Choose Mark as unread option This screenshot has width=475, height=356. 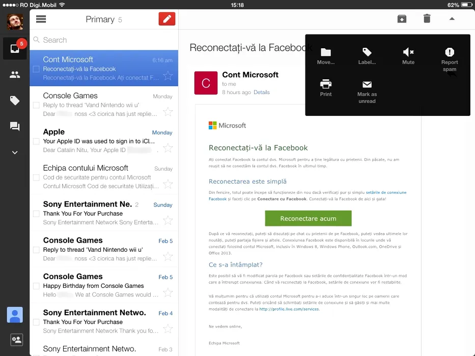367,92
